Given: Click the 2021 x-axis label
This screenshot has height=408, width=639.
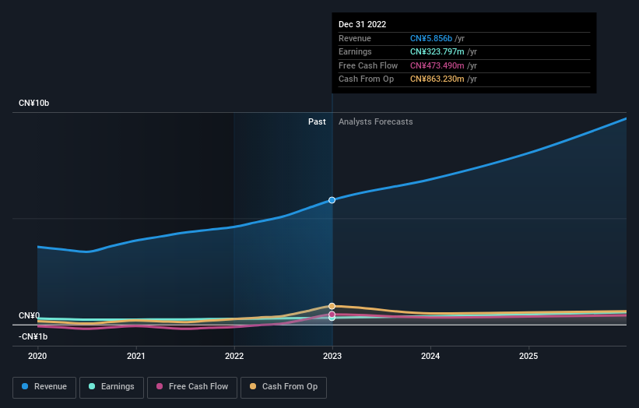Looking at the screenshot, I should pyautogui.click(x=135, y=356).
